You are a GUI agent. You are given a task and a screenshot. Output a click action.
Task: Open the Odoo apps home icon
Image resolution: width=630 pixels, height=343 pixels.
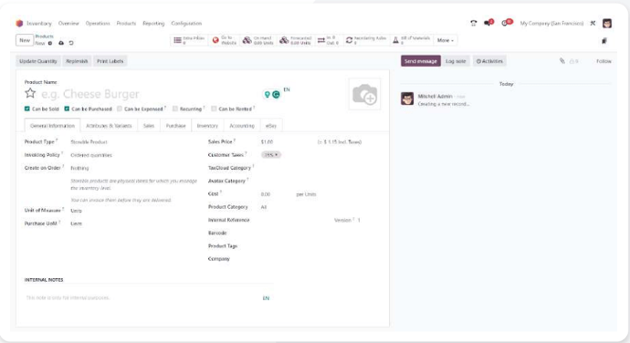click(x=19, y=24)
